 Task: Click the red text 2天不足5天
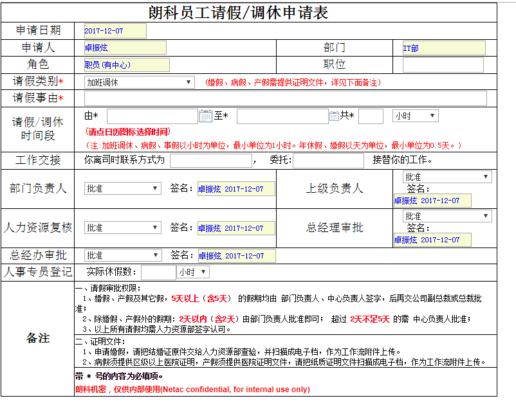click(369, 319)
